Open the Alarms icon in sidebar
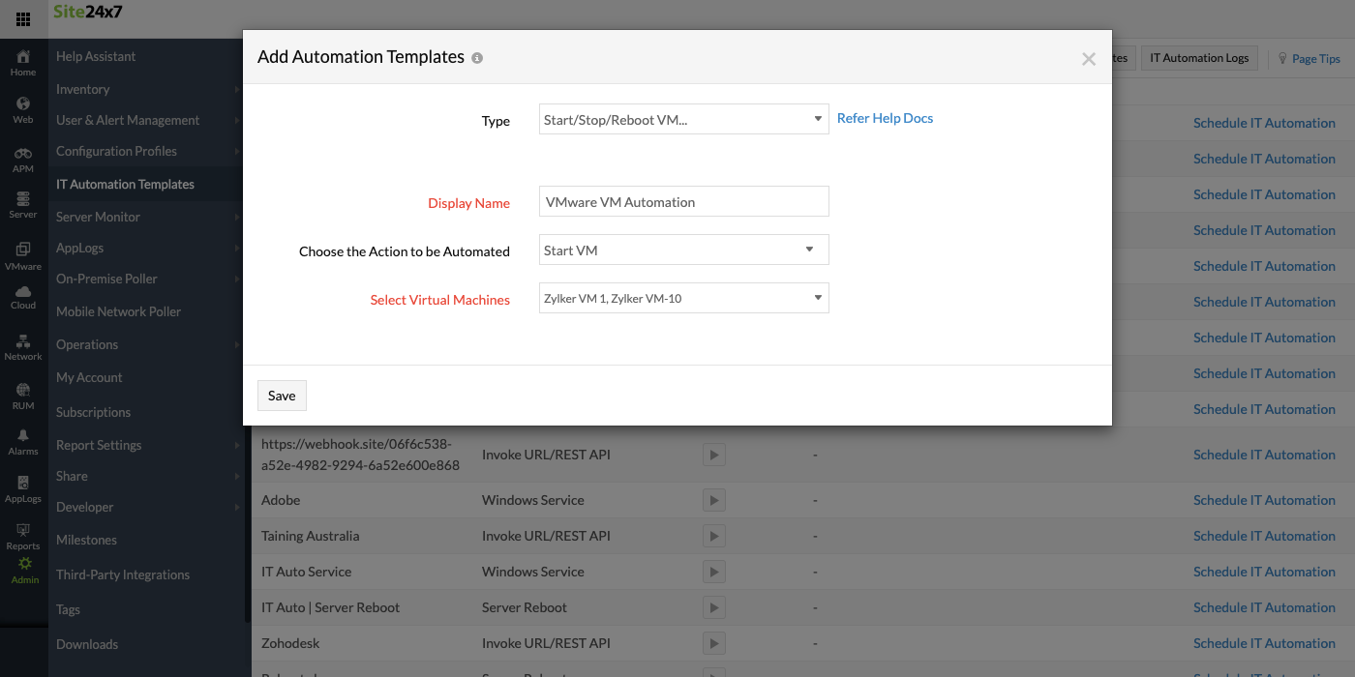Viewport: 1355px width, 677px height. tap(22, 438)
